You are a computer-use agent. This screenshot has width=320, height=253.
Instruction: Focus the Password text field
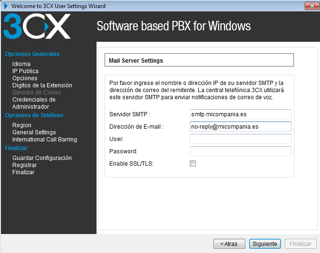click(240, 151)
